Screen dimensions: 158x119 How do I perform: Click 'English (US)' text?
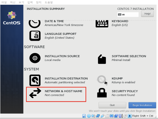pos(120,25)
